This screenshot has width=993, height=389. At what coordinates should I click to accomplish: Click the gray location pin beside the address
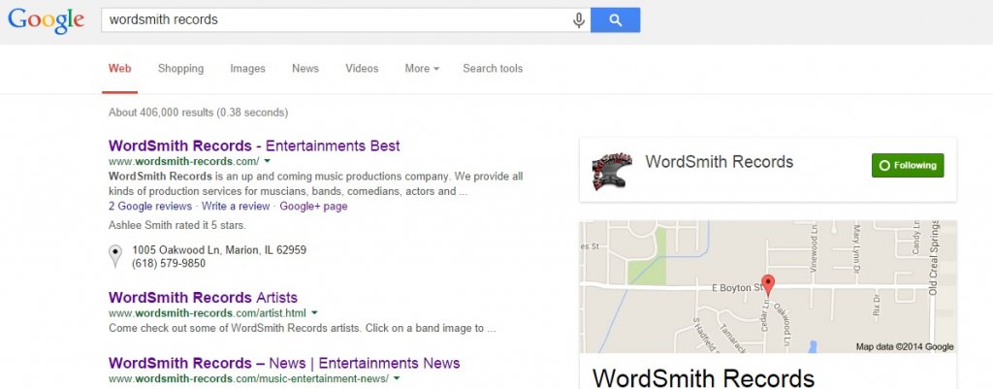click(114, 256)
